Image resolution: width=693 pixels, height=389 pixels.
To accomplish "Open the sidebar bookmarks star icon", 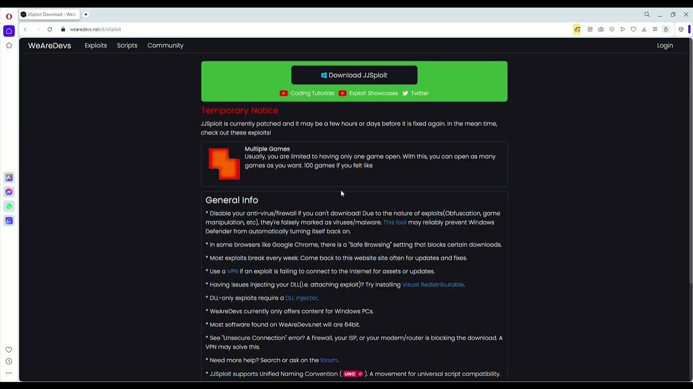I will click(x=9, y=45).
